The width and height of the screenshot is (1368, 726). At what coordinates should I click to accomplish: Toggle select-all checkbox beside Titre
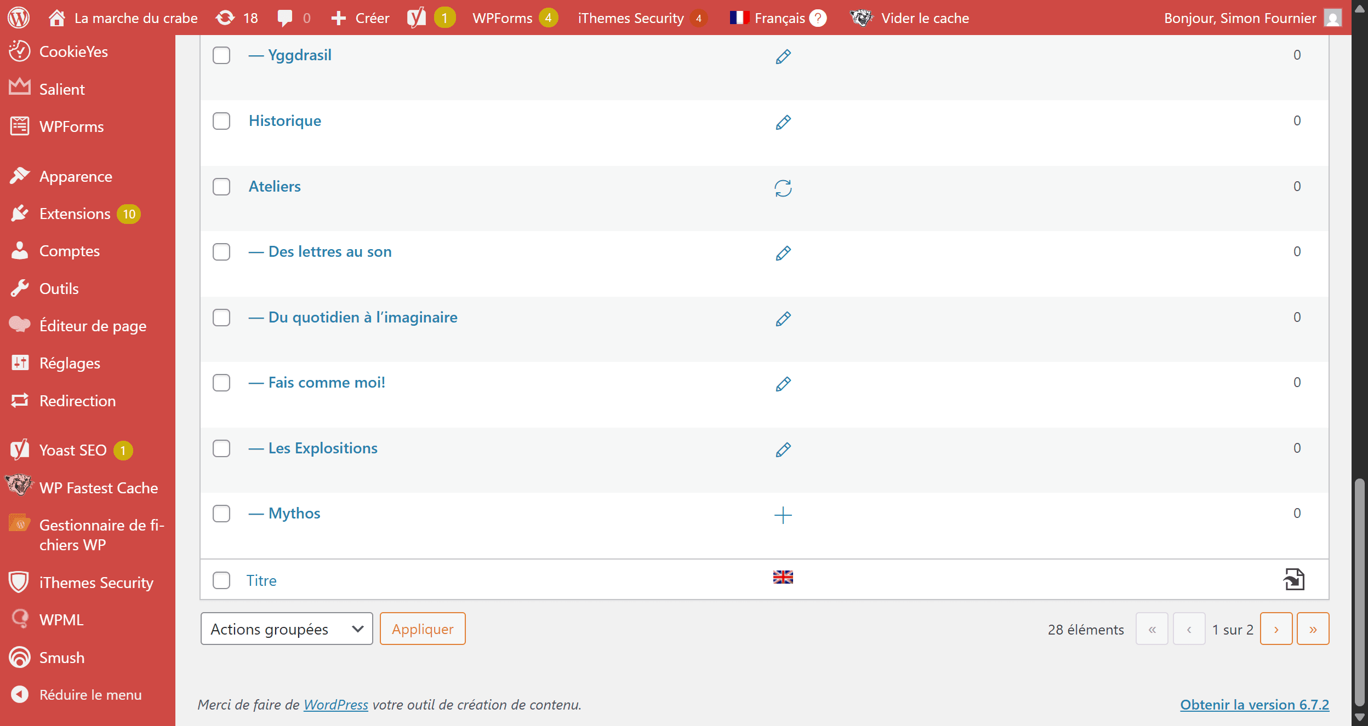[221, 580]
